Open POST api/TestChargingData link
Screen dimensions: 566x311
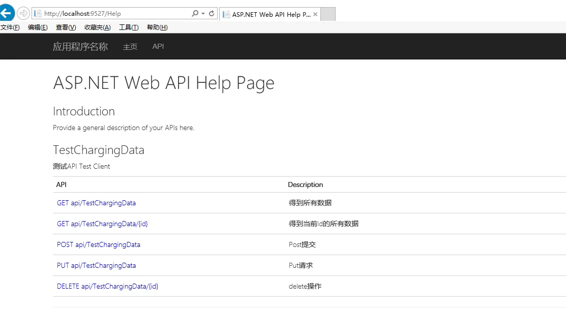tap(99, 244)
